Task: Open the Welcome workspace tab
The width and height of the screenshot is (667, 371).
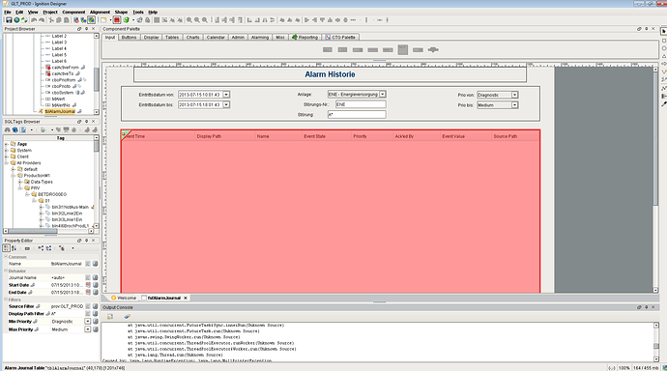Action: pos(124,298)
